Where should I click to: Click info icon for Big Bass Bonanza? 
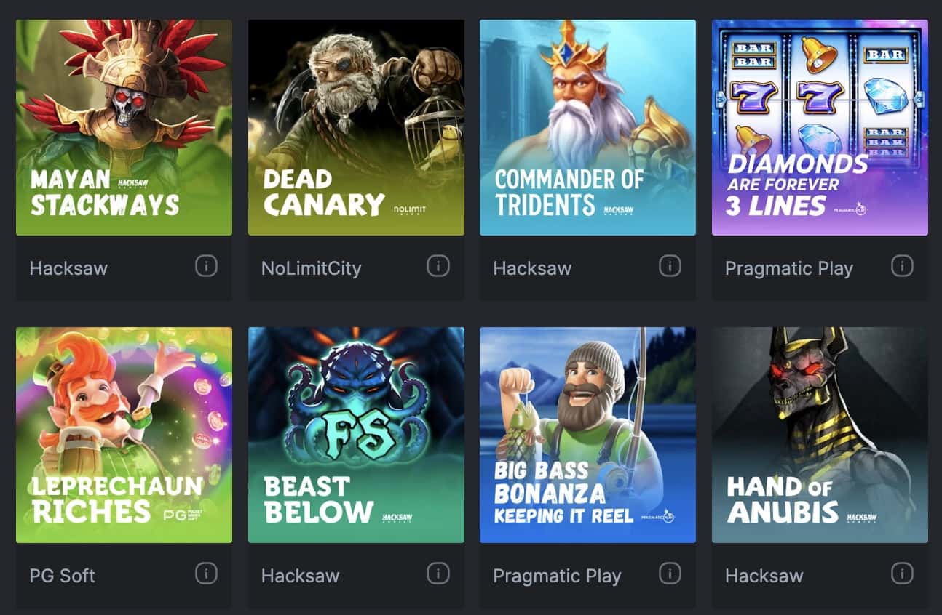(670, 574)
